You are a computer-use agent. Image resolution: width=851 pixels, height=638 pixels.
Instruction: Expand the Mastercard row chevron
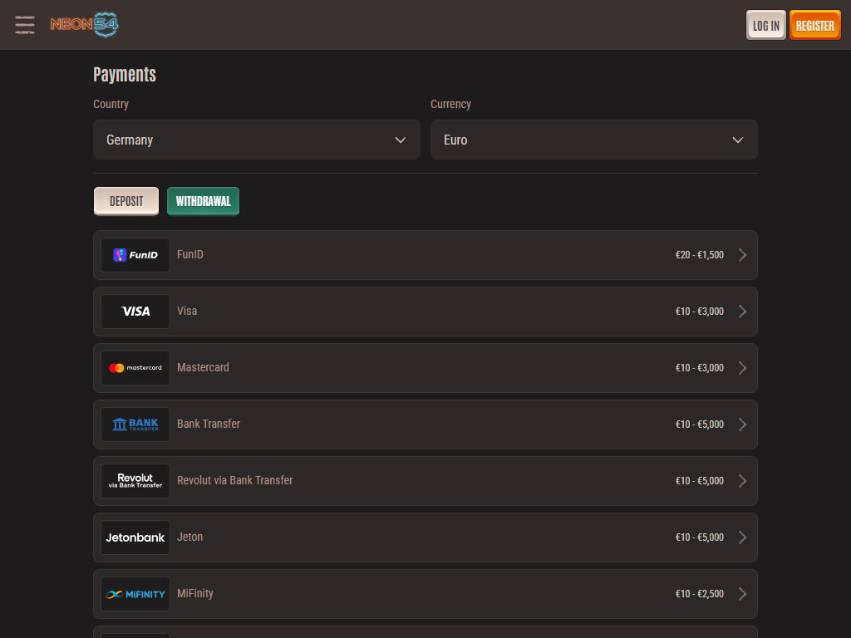pos(742,368)
